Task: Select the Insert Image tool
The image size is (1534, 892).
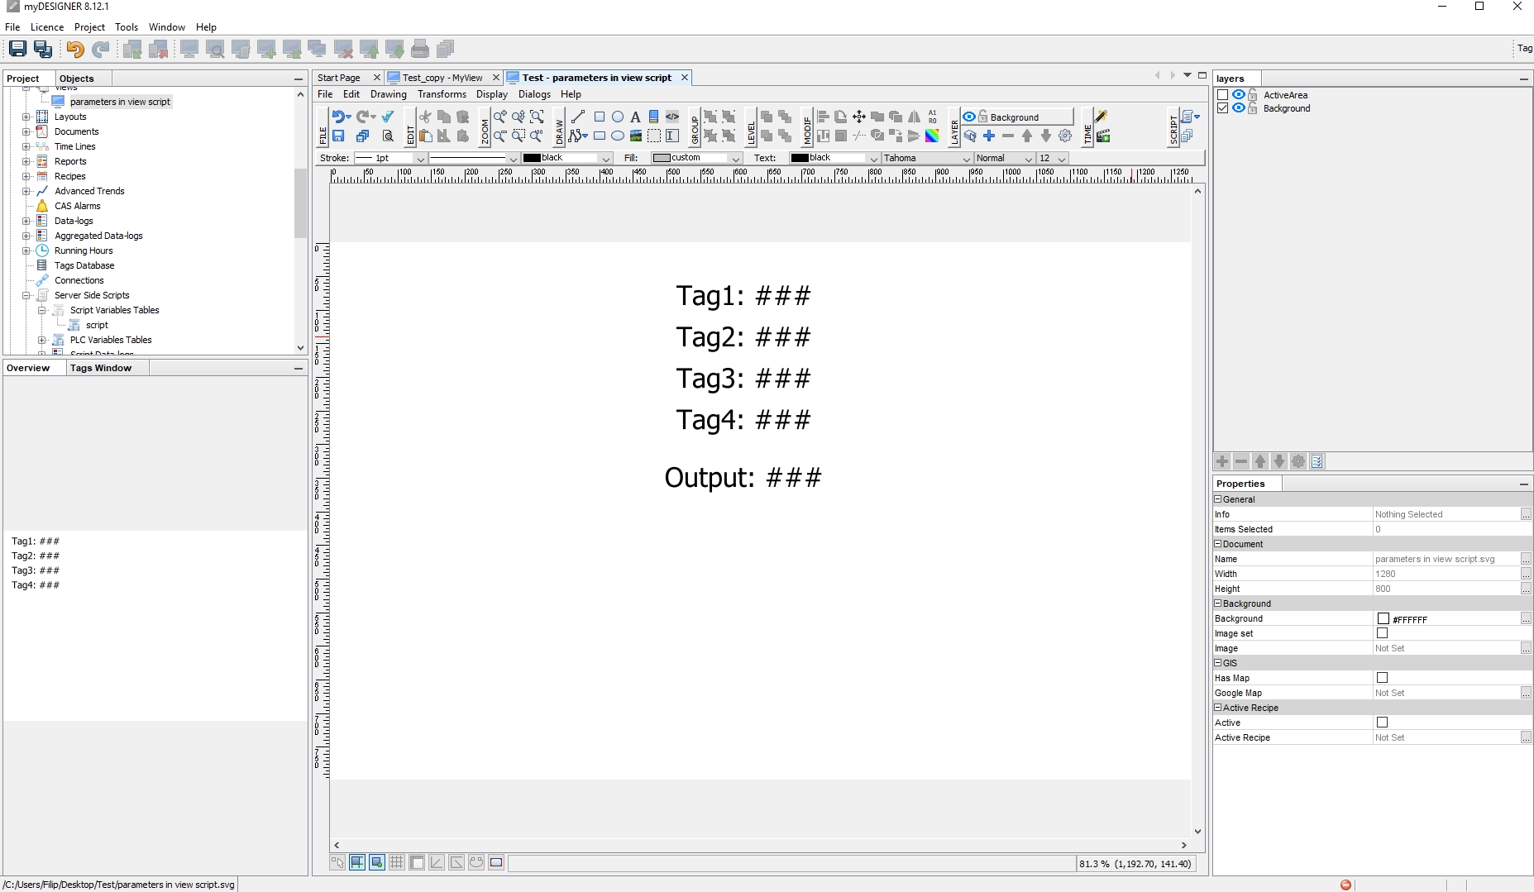Action: point(636,136)
